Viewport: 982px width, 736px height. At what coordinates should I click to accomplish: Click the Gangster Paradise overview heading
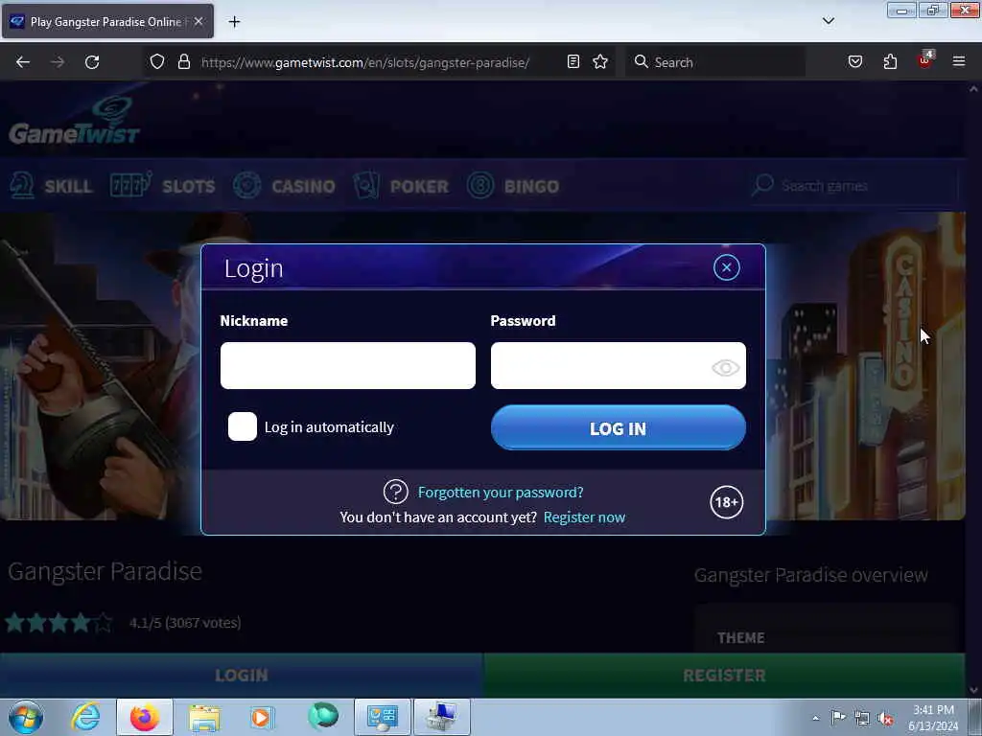(811, 575)
